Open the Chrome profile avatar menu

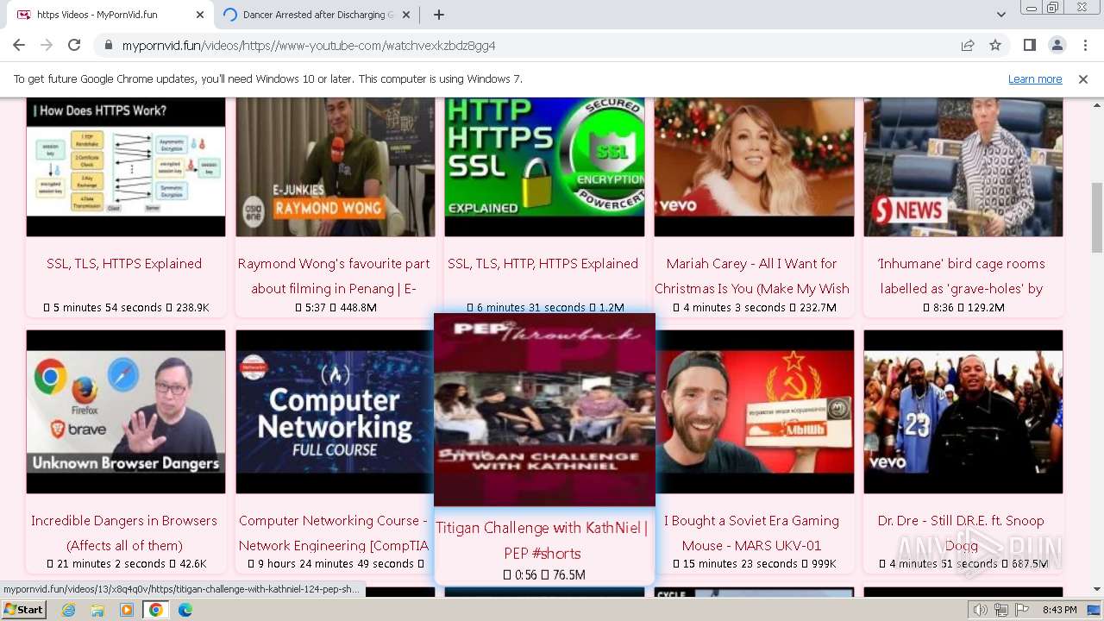(1057, 46)
